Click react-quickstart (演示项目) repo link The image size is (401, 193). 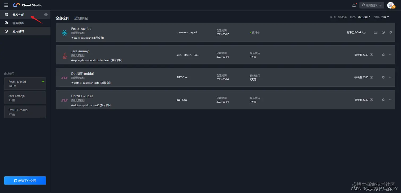(x=88, y=38)
